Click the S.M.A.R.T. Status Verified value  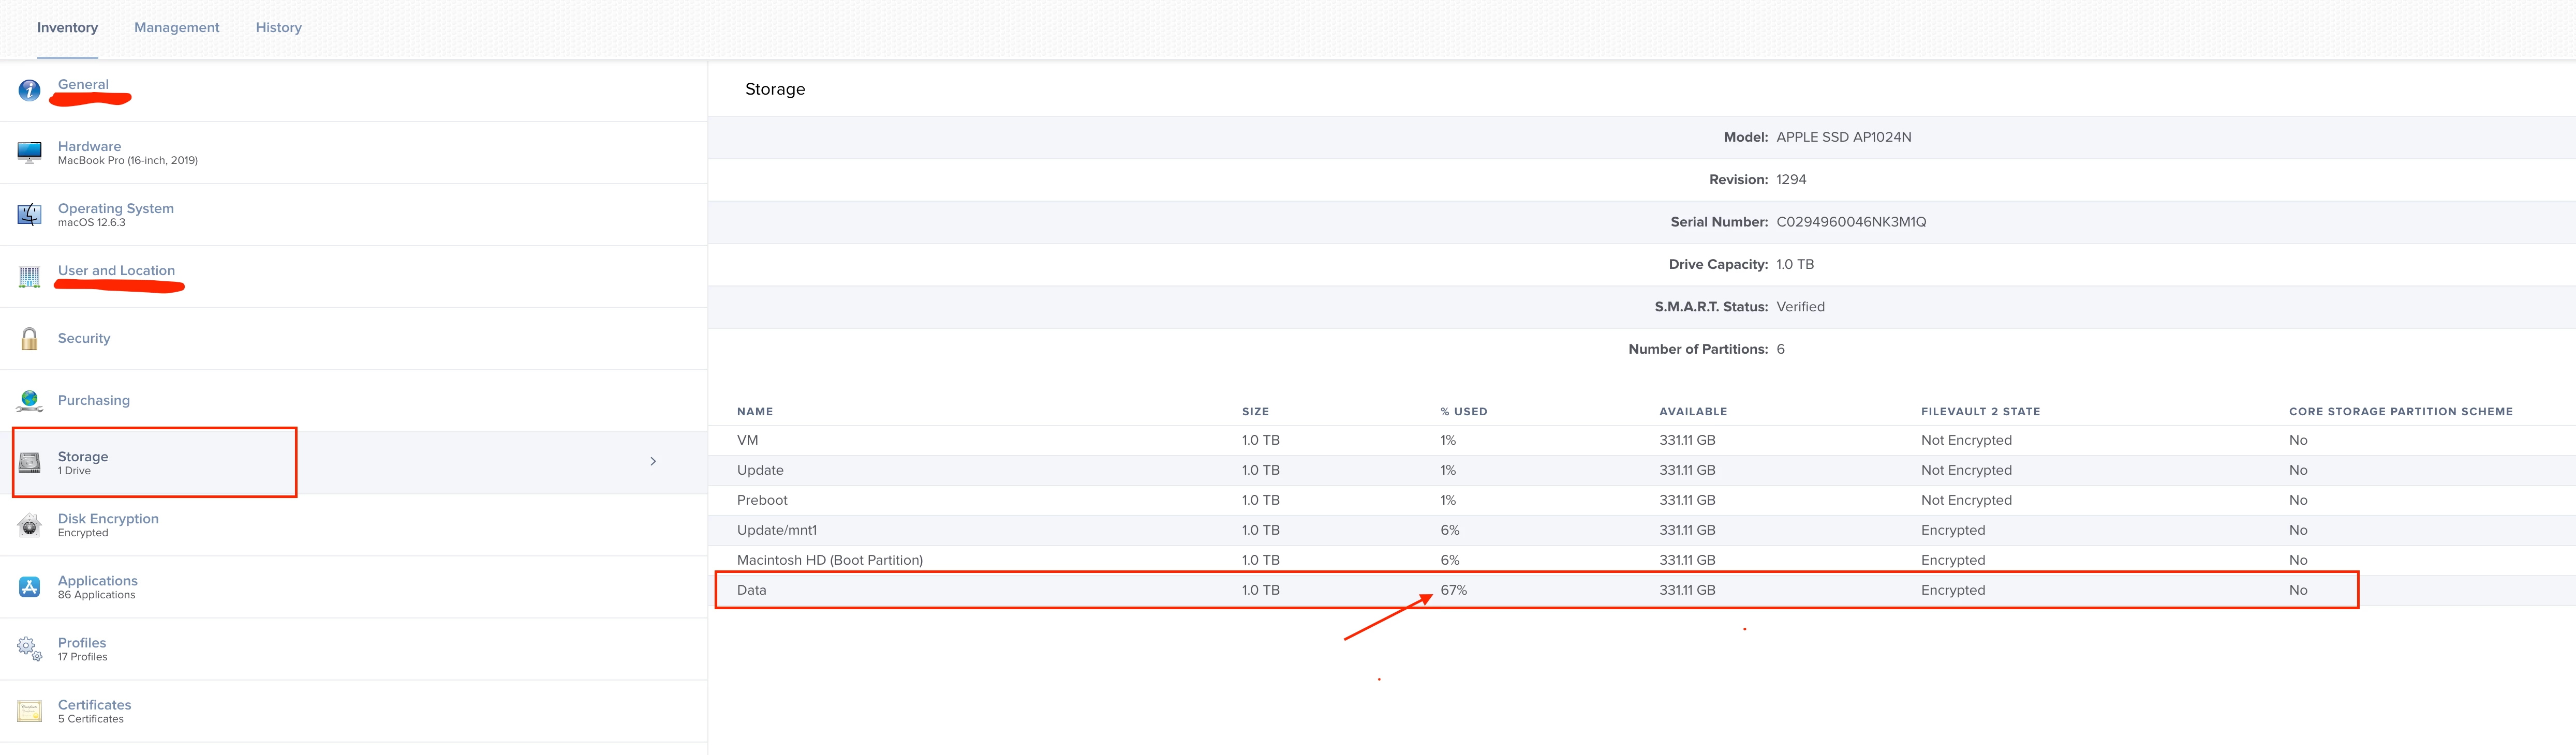point(1800,307)
